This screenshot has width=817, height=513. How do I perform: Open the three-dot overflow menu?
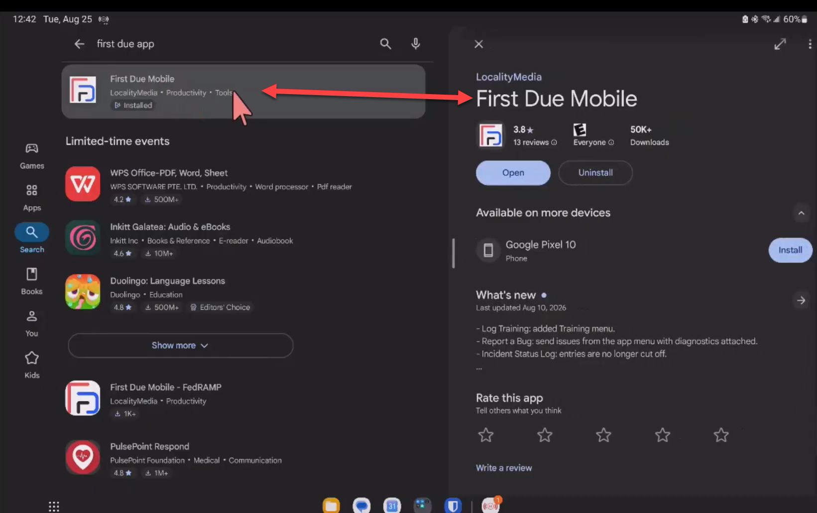(x=810, y=44)
